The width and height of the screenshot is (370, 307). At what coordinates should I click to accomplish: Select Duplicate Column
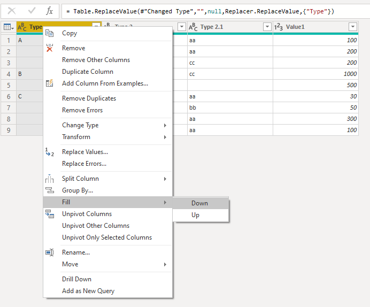(108, 72)
